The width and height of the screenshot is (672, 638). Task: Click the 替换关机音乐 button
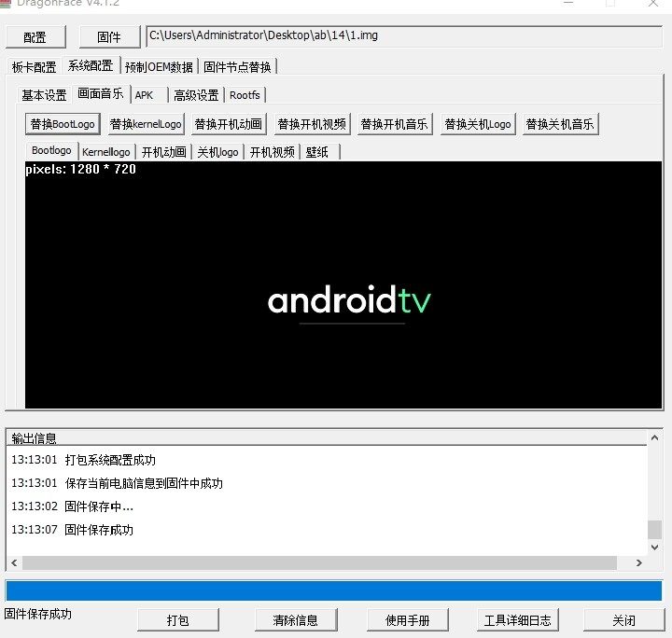pyautogui.click(x=561, y=124)
